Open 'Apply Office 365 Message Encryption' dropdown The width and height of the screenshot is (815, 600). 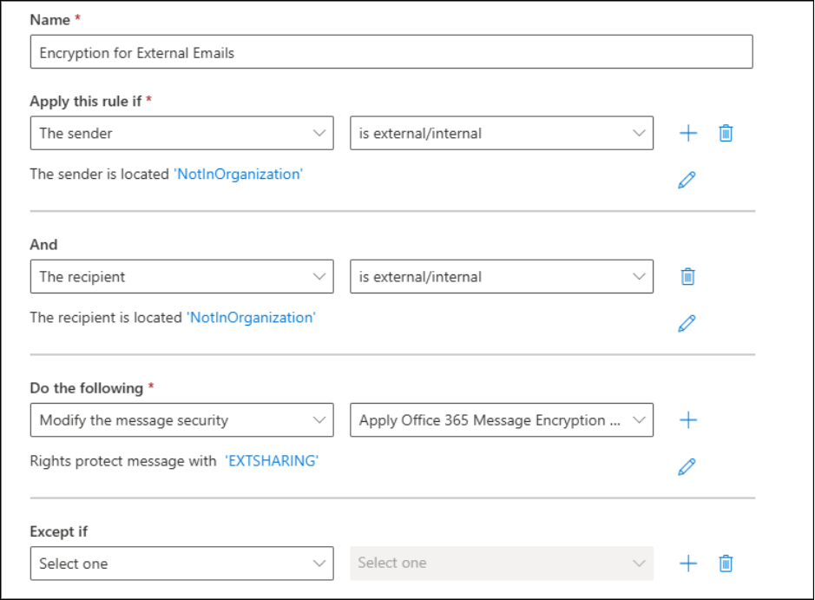click(x=502, y=420)
